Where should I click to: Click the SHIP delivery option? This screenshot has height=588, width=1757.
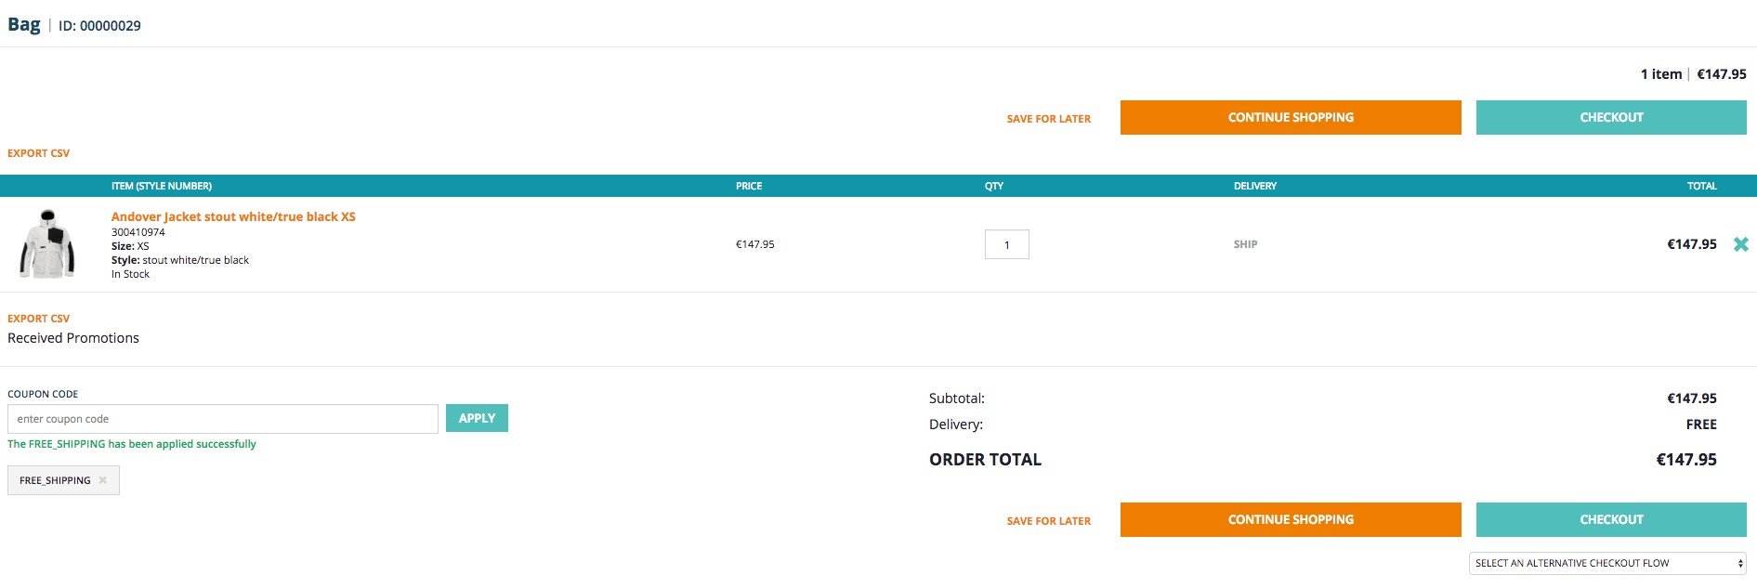coord(1245,244)
